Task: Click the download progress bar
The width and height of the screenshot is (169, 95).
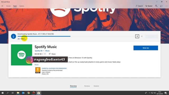Action: tap(76, 36)
